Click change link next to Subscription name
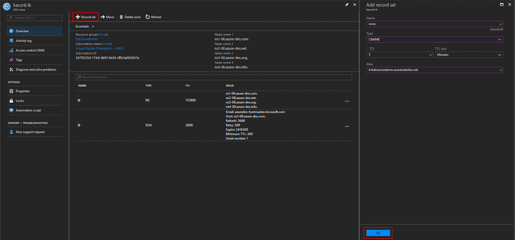Viewport: 515px width, 240px height. point(106,44)
